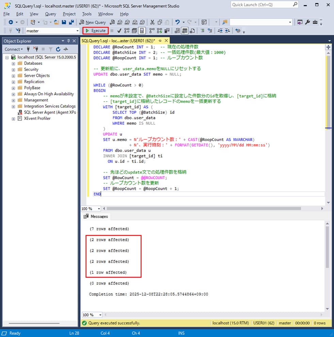Screen dimensions: 334x337
Task: Click the Undo arrow icon
Action: pos(177,22)
